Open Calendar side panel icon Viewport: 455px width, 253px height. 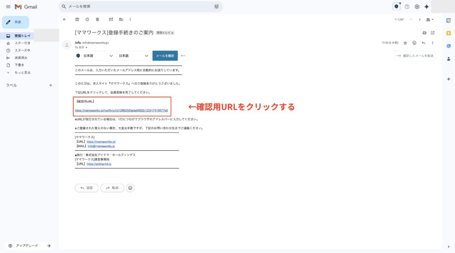[449, 20]
